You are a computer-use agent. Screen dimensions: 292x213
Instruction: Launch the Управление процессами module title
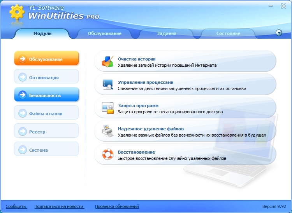[x=146, y=82]
